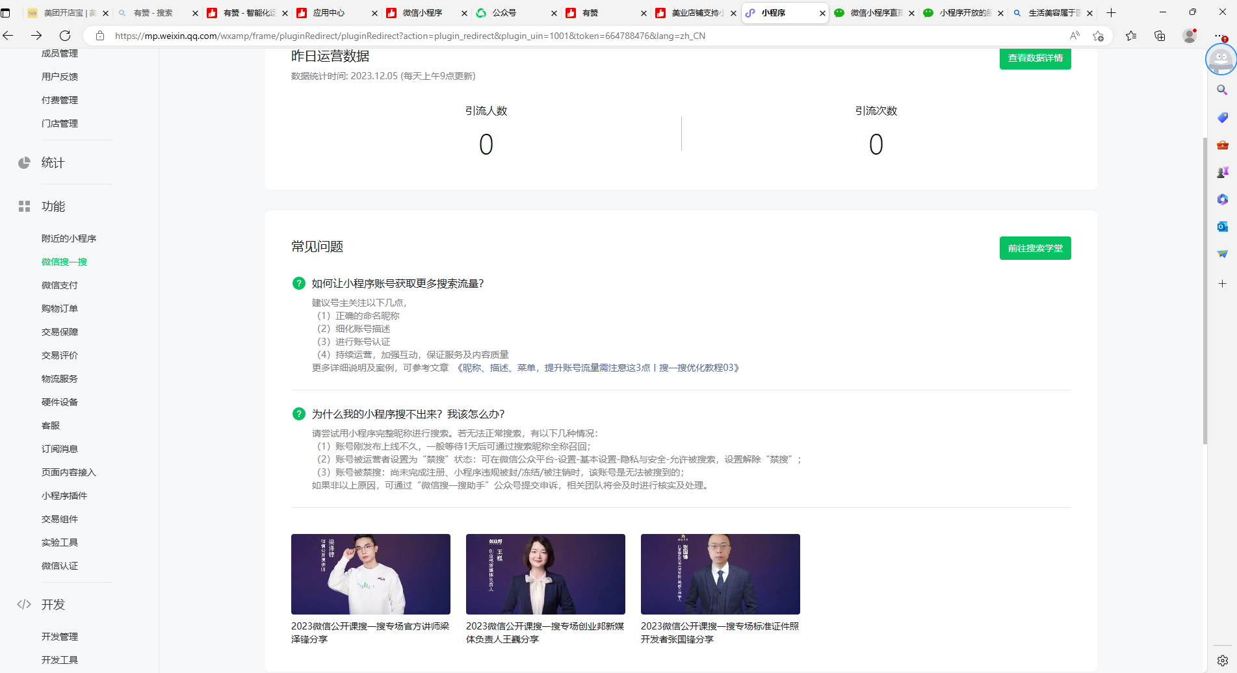Click the browser address bar URL
The width and height of the screenshot is (1237, 673).
[410, 36]
